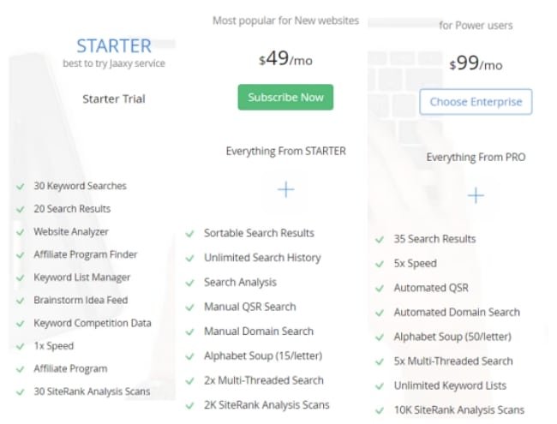Click checkmark beside Unlimited Search History
This screenshot has height=424, width=557.
pyautogui.click(x=190, y=258)
